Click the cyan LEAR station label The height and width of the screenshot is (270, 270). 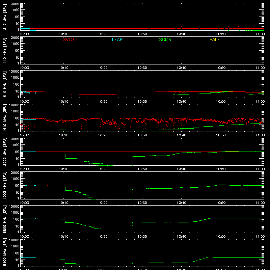(x=117, y=39)
